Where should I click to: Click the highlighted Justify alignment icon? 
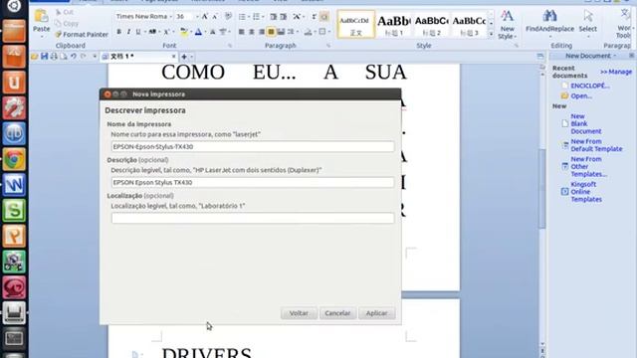[271, 32]
